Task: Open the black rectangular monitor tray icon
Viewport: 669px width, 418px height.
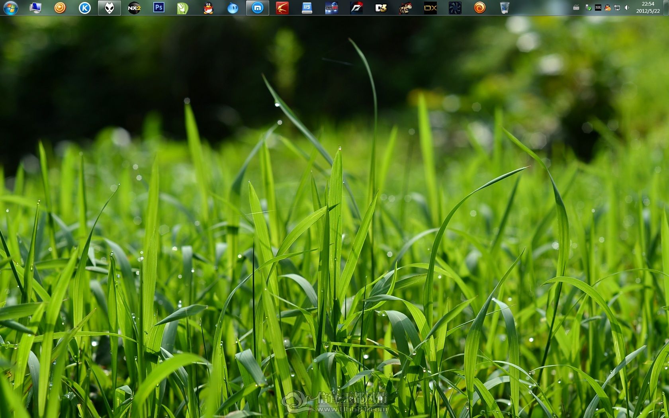Action: 598,8
